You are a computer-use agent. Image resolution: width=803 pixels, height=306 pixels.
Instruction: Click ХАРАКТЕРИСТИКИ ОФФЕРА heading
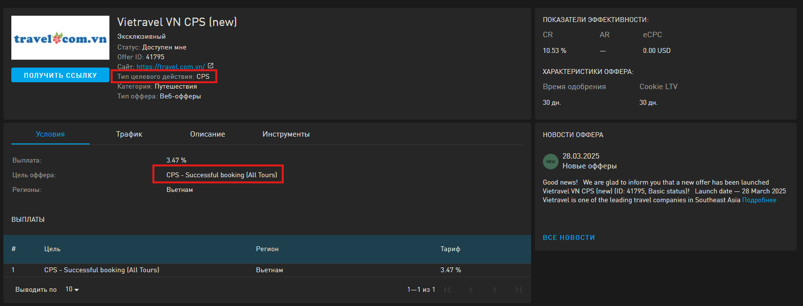click(x=588, y=71)
